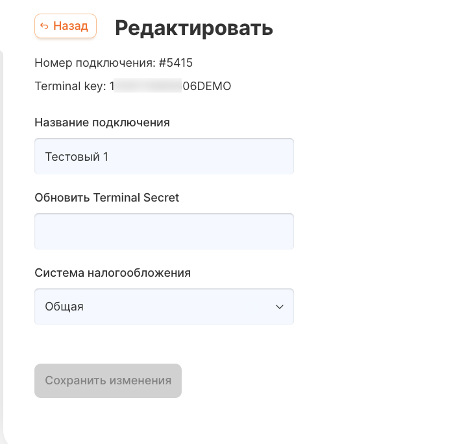This screenshot has width=451, height=444.
Task: Click the word Назад in orange button
Action: [71, 26]
